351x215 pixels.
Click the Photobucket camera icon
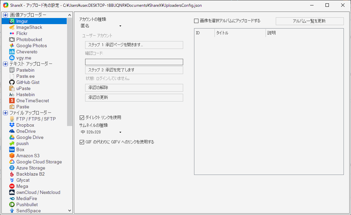(12, 39)
